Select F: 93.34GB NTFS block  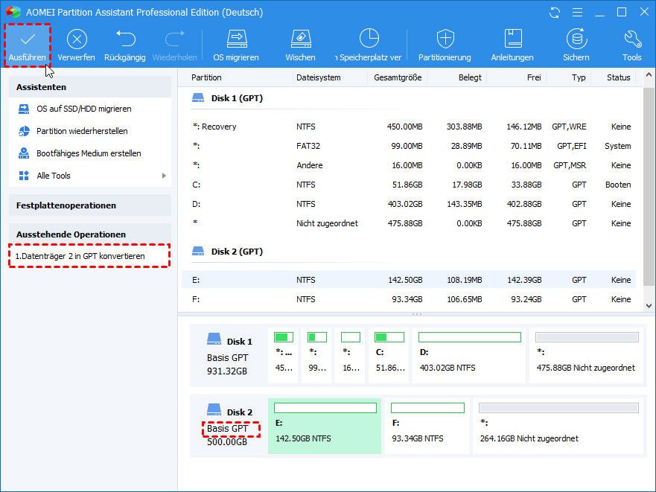pyautogui.click(x=427, y=426)
